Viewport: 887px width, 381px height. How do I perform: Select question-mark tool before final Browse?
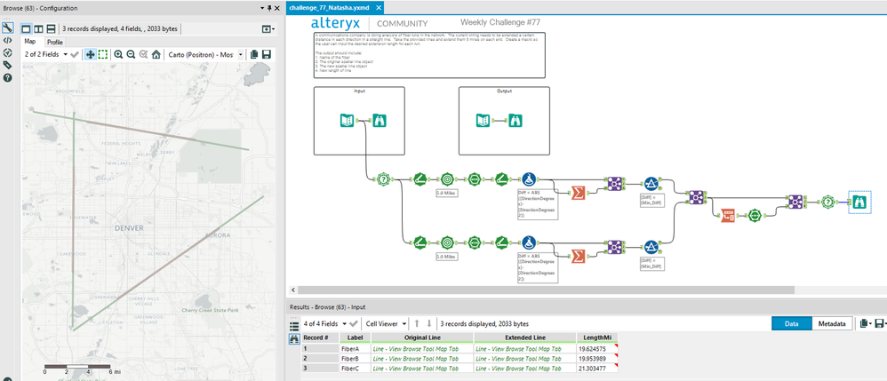pyautogui.click(x=827, y=202)
